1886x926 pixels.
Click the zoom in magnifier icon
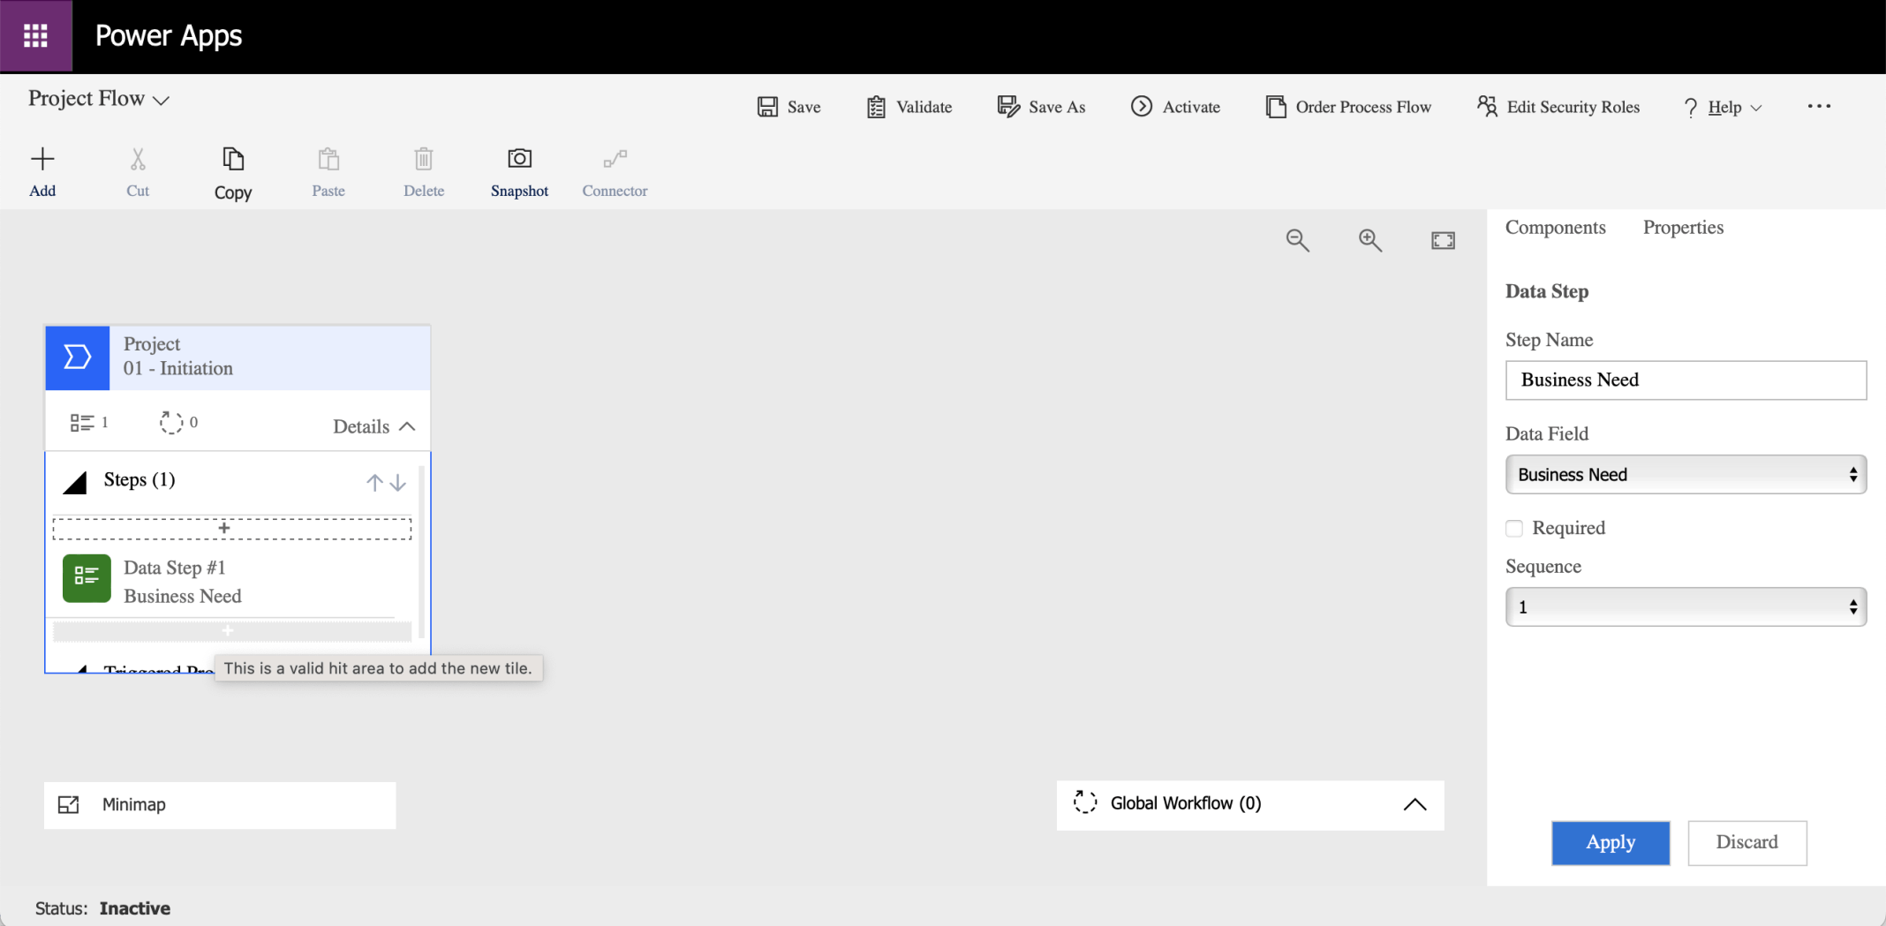[1369, 240]
